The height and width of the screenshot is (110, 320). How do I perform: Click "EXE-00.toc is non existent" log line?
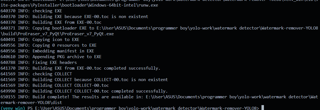90,17
